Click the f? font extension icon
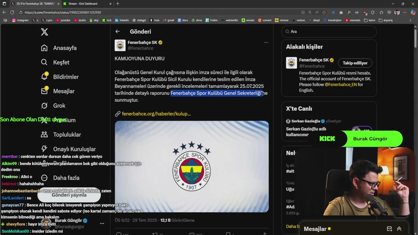The width and height of the screenshot is (418, 235). pos(349,12)
